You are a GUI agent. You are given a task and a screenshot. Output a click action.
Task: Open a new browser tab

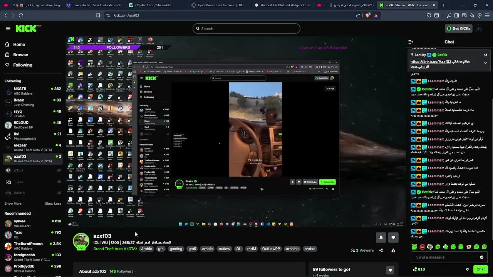443,5
